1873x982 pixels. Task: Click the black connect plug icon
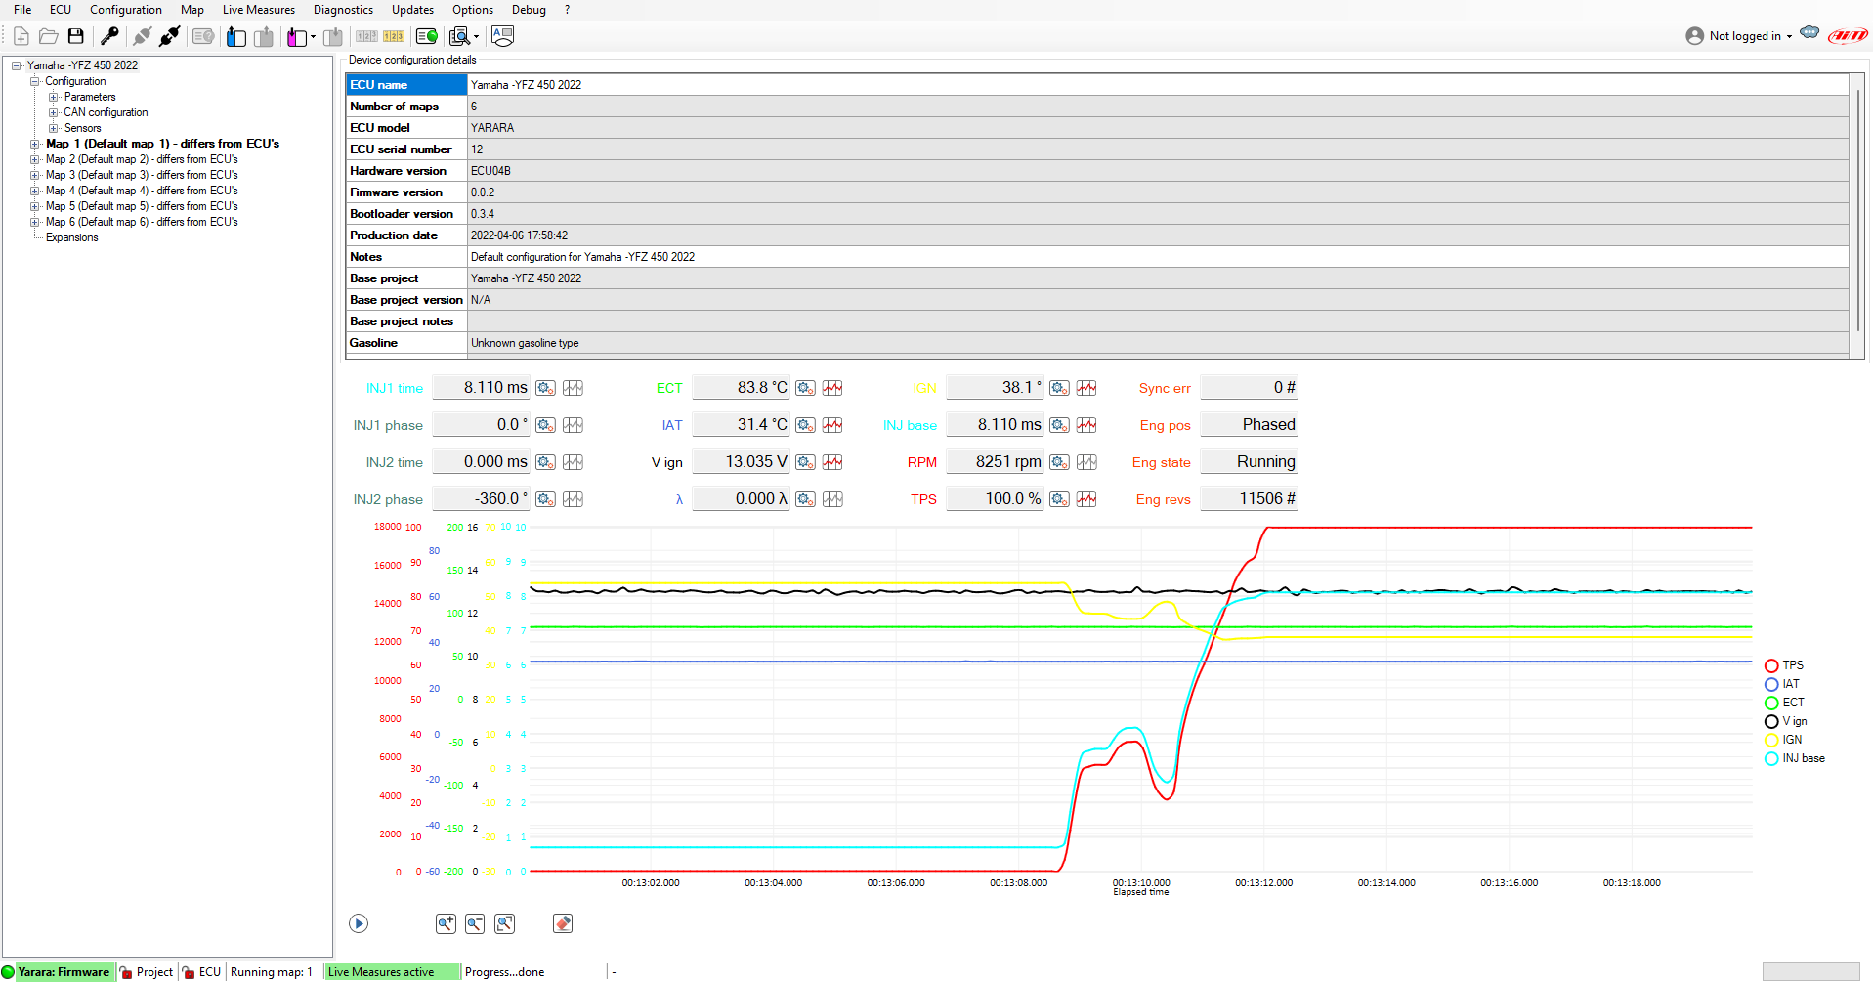[x=169, y=36]
